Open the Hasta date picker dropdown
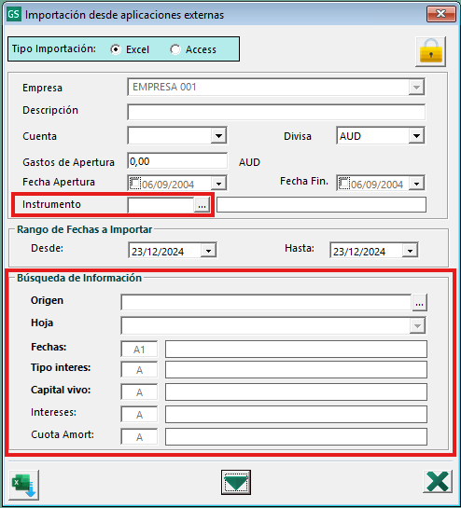Image resolution: width=461 pixels, height=508 pixels. point(410,251)
